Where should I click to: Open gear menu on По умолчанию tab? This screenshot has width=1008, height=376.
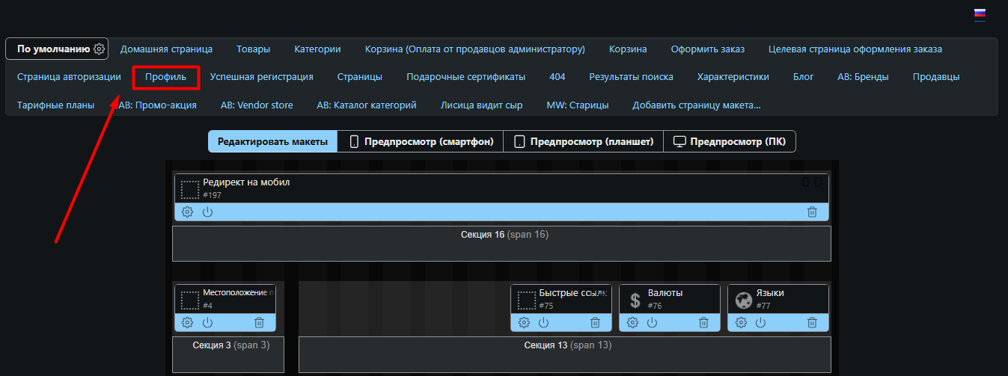(x=99, y=49)
